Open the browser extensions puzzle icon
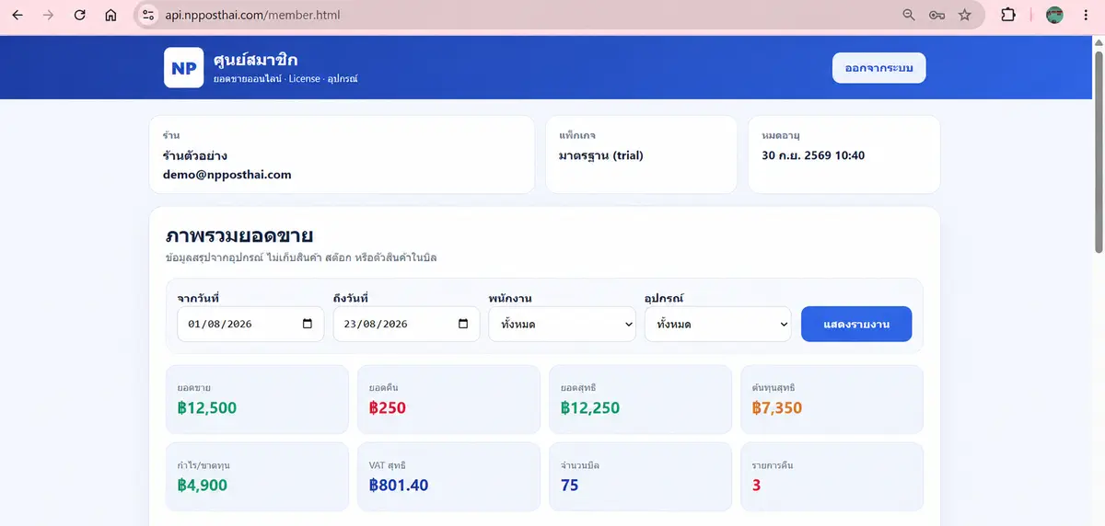 pyautogui.click(x=1008, y=15)
